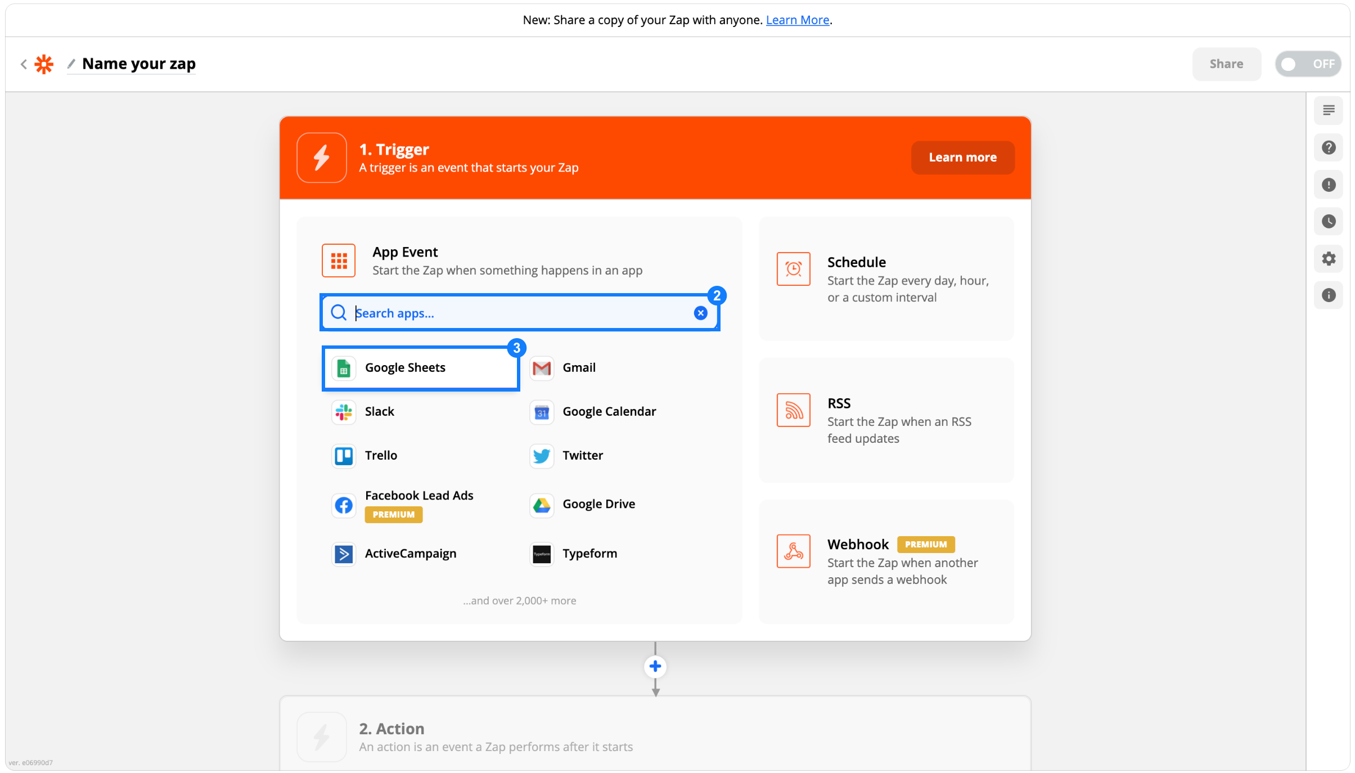Click the RSS feed icon
This screenshot has width=1355, height=773.
pos(794,410)
